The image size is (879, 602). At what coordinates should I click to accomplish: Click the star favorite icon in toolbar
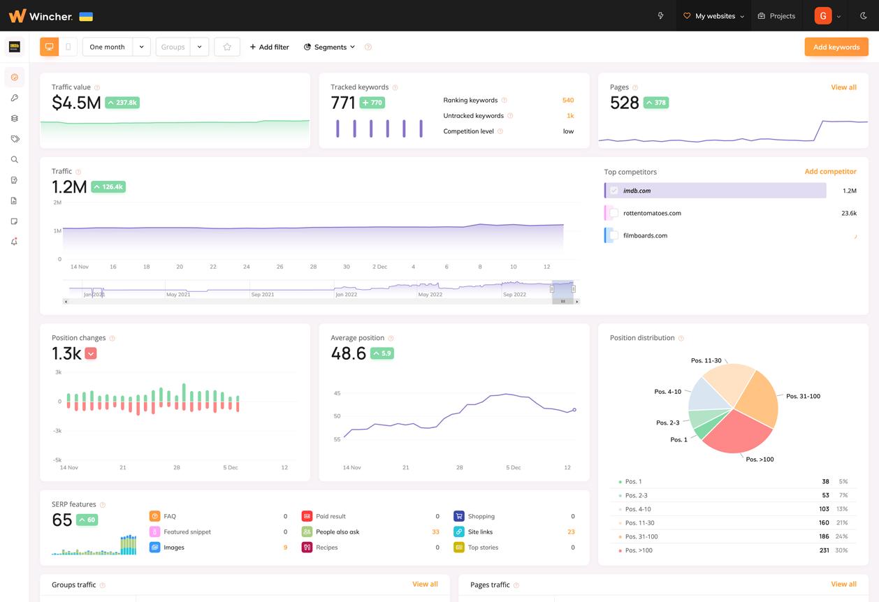(227, 47)
